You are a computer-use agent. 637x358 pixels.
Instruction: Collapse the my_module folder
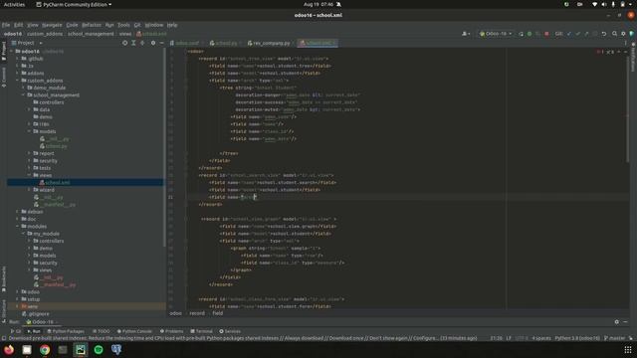pos(24,234)
